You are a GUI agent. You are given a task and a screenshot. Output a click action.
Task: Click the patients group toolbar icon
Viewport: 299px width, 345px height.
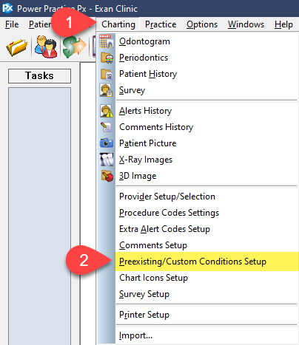click(x=46, y=47)
